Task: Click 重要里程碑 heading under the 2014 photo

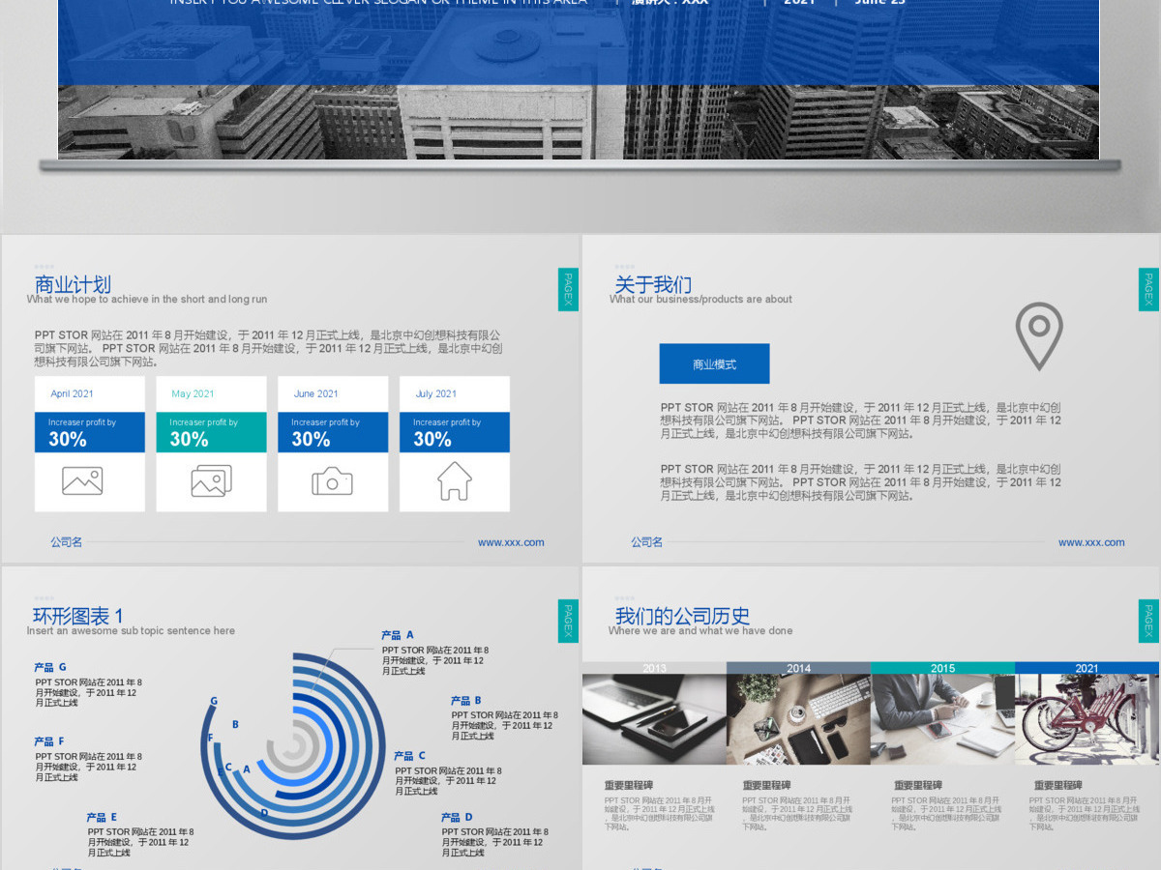Action: click(767, 786)
